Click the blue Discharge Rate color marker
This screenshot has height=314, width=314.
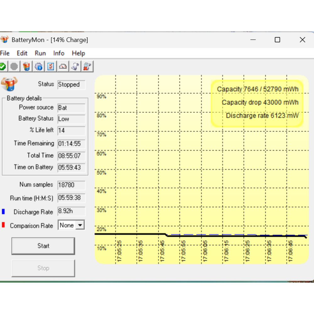[x=3, y=212]
